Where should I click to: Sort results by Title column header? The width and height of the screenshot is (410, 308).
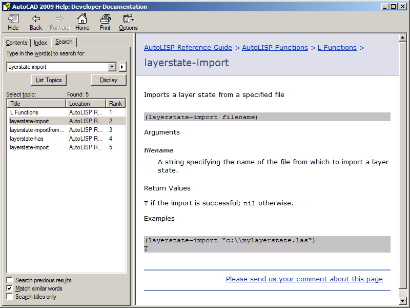[36, 104]
